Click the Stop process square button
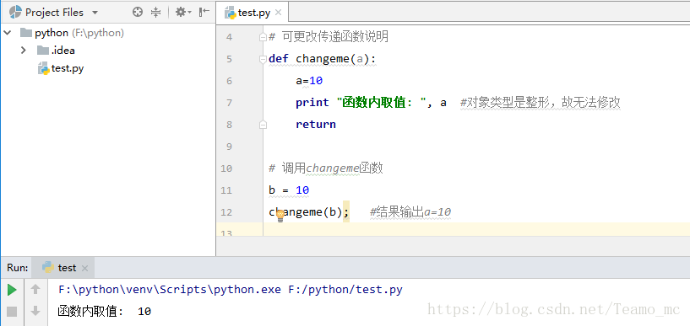Image resolution: width=690 pixels, height=326 pixels. point(12,312)
